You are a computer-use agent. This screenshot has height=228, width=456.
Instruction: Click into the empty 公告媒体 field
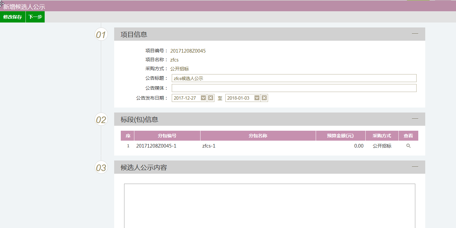tap(294, 88)
